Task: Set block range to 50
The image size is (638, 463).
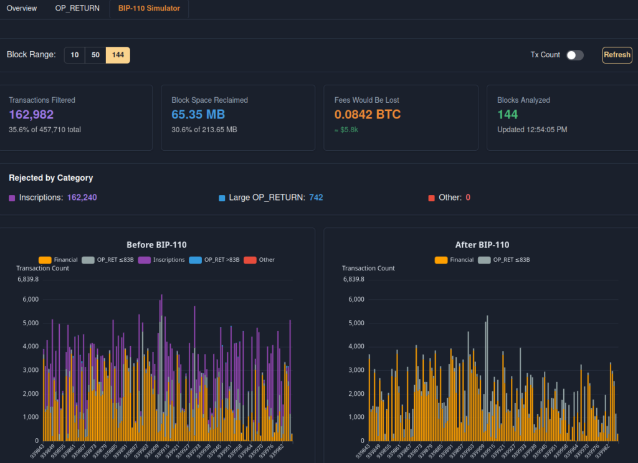Action: (x=95, y=55)
